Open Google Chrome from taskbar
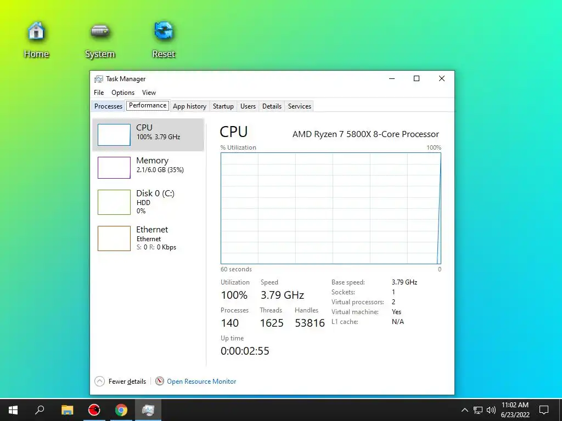 tap(121, 410)
